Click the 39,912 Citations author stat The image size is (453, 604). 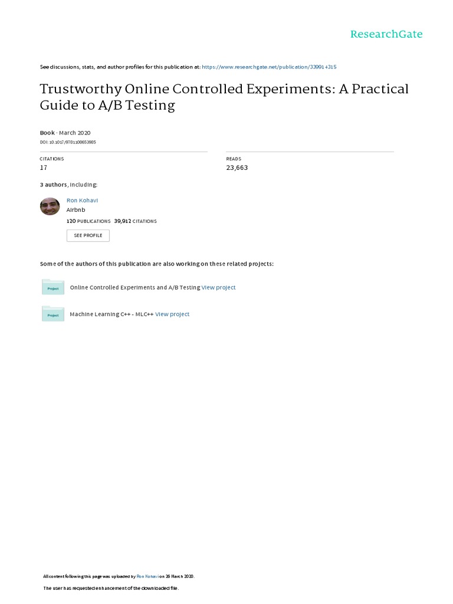135,221
